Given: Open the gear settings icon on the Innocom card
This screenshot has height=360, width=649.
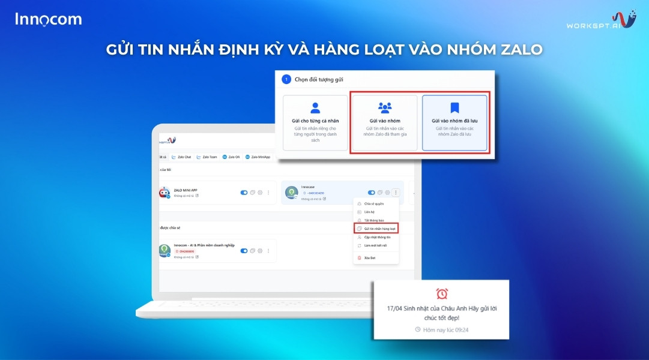Looking at the screenshot, I should coord(260,251).
